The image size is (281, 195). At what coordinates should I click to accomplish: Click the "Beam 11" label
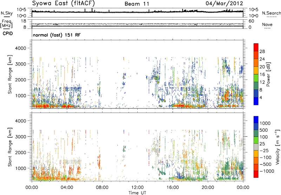coord(137,4)
